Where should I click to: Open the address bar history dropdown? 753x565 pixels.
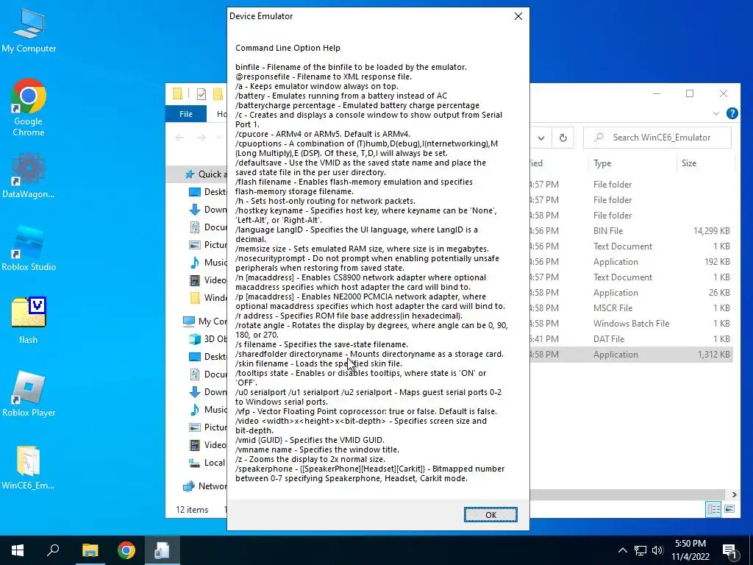pos(541,138)
